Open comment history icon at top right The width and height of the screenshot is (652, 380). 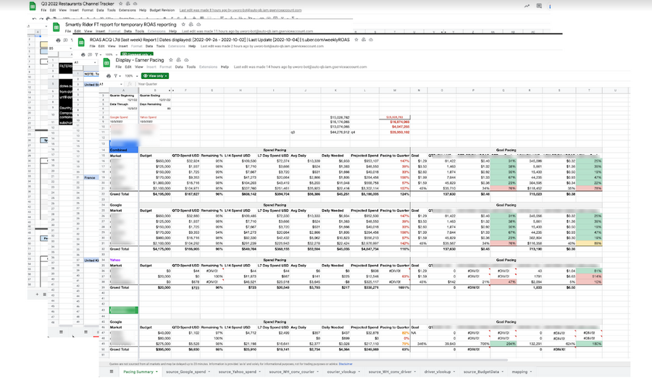pyautogui.click(x=539, y=7)
